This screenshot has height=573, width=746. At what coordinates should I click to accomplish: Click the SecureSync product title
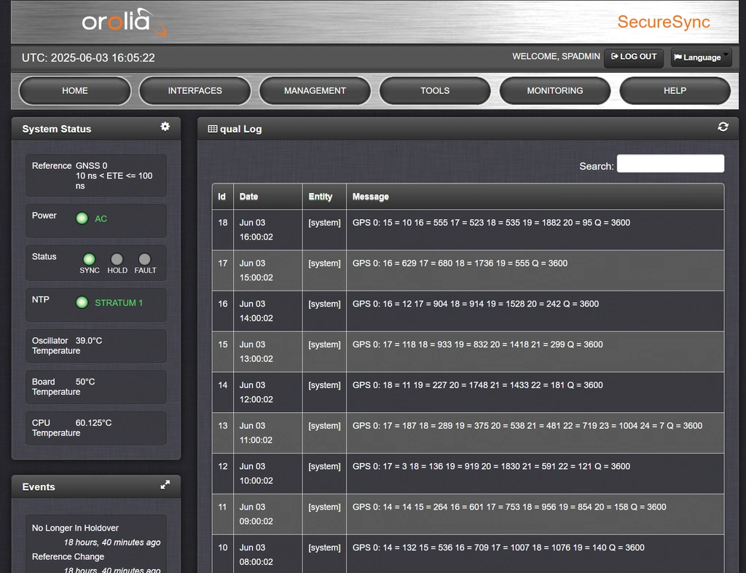tap(664, 22)
